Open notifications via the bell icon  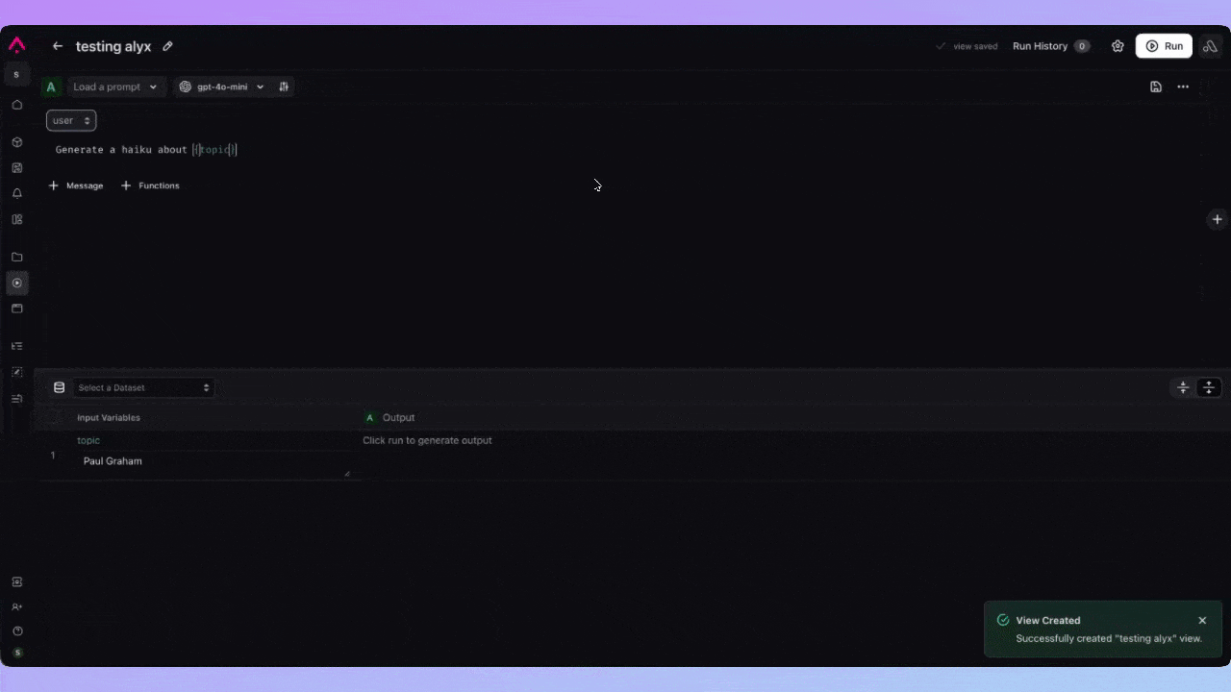(x=16, y=193)
